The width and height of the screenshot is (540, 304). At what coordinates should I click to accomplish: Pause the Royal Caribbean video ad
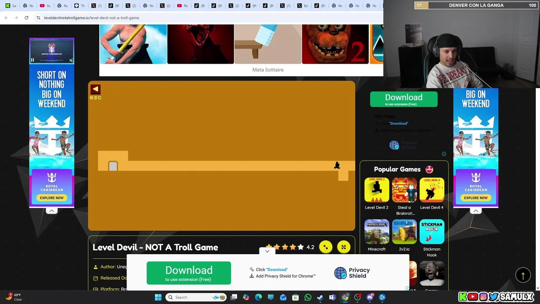pyautogui.click(x=32, y=60)
